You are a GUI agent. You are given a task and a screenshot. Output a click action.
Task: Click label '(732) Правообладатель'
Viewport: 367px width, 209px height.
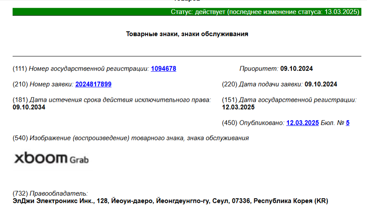point(50,193)
